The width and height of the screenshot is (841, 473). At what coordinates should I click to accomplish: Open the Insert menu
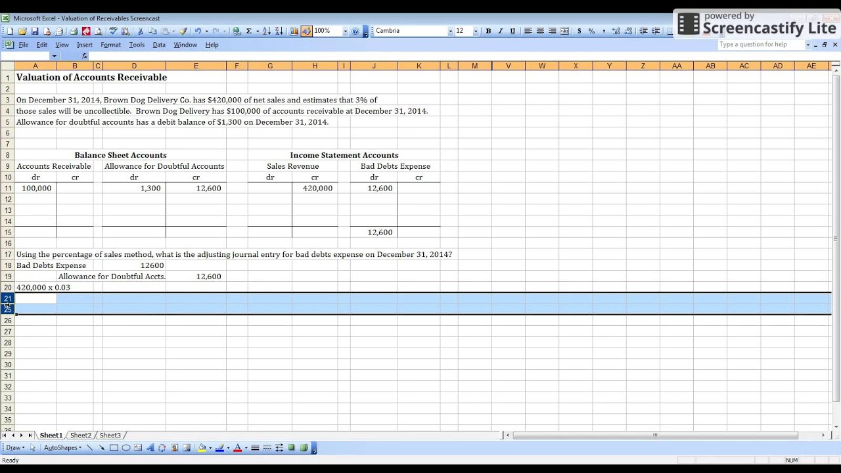[85, 45]
